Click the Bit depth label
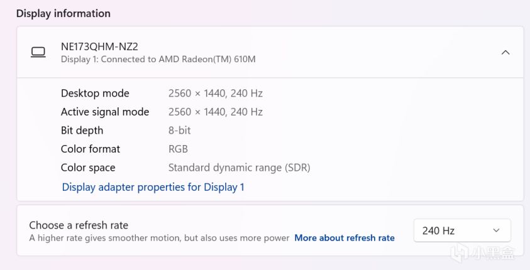Screen dimensions: 530x270 pos(82,131)
